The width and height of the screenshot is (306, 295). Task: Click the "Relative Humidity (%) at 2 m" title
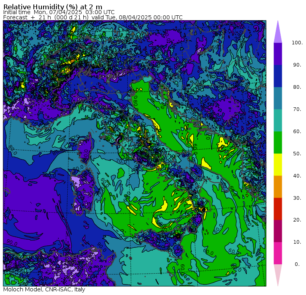[53, 7]
